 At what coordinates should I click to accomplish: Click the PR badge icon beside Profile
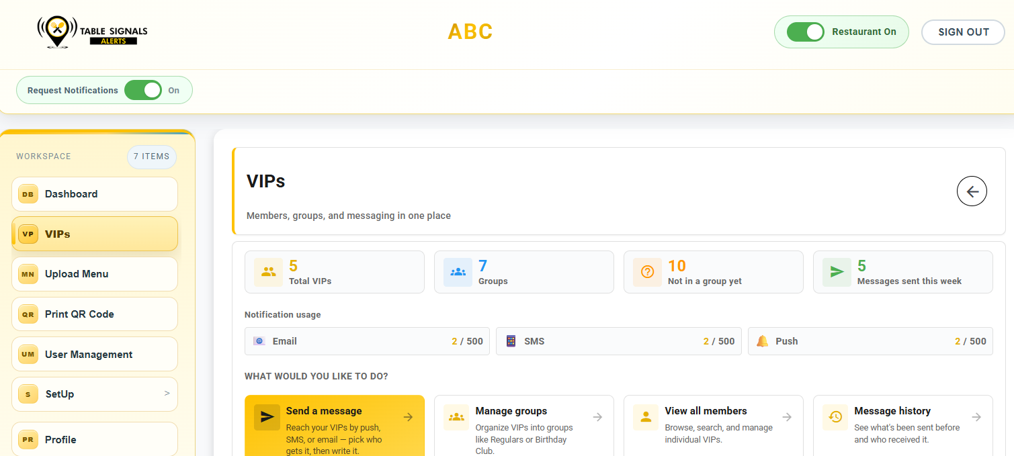28,440
